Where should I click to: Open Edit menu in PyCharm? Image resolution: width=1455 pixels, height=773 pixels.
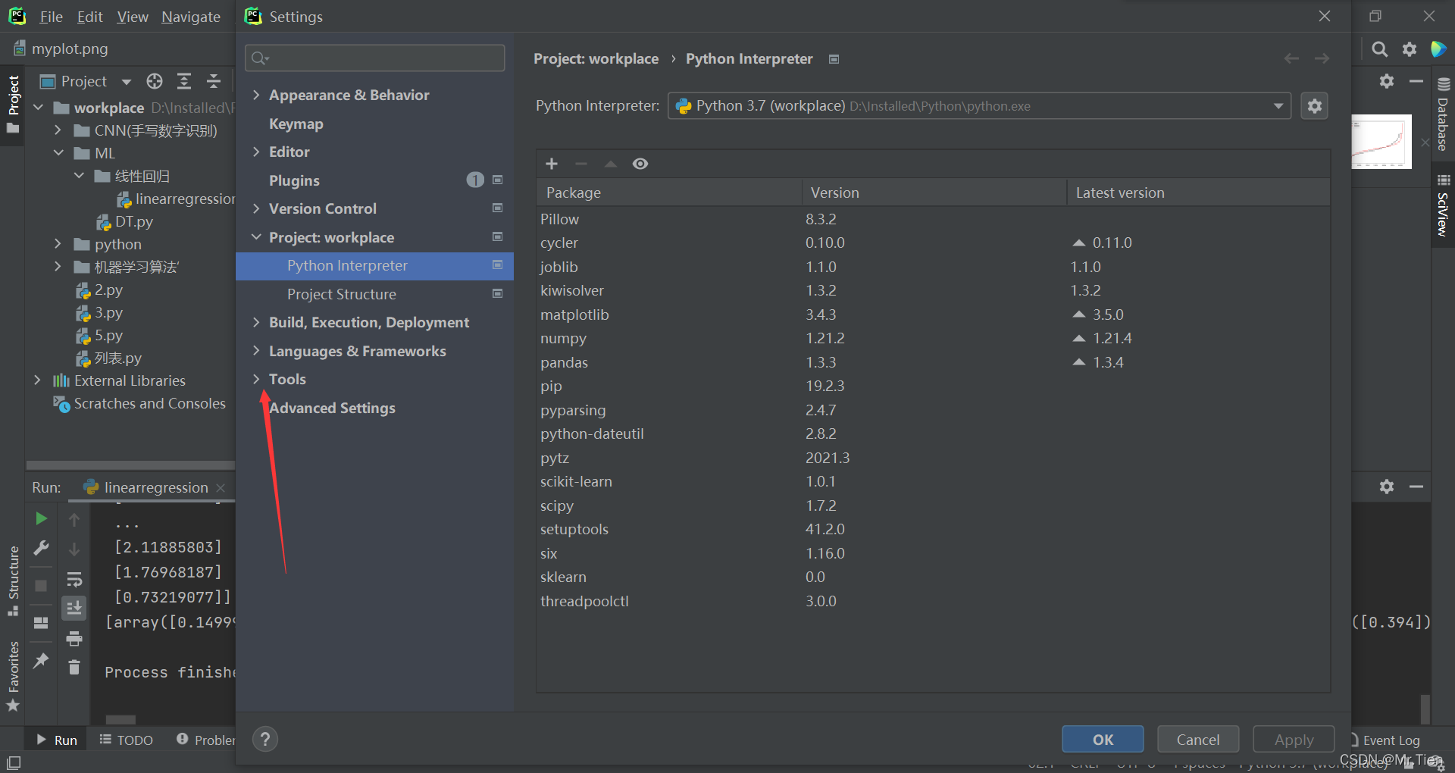89,17
